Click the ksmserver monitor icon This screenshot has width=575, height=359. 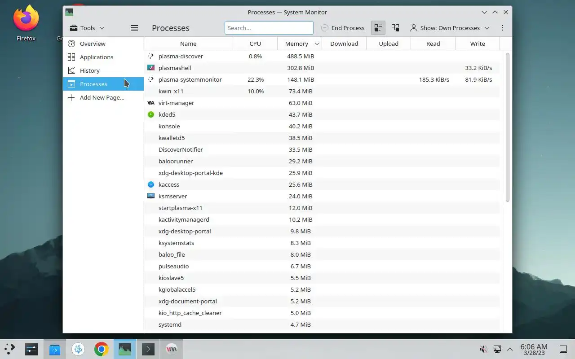pyautogui.click(x=151, y=196)
